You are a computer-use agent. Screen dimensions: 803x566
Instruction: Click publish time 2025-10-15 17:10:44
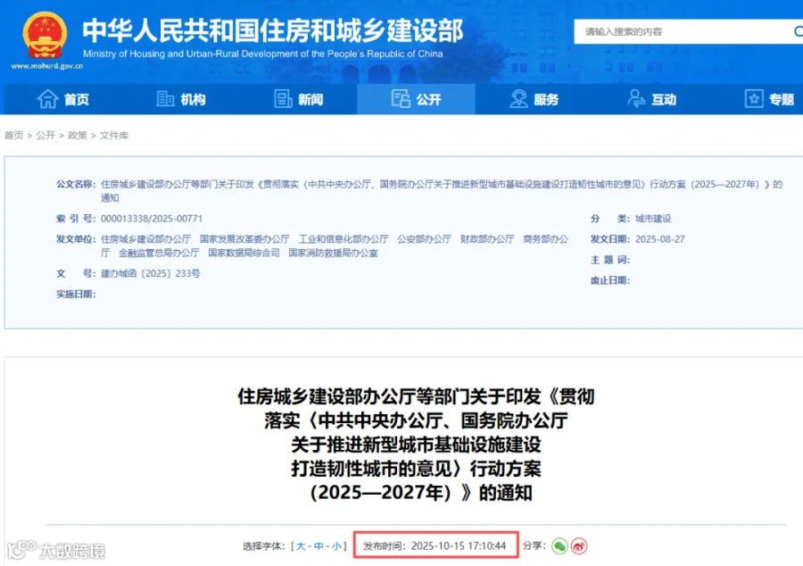pyautogui.click(x=459, y=546)
